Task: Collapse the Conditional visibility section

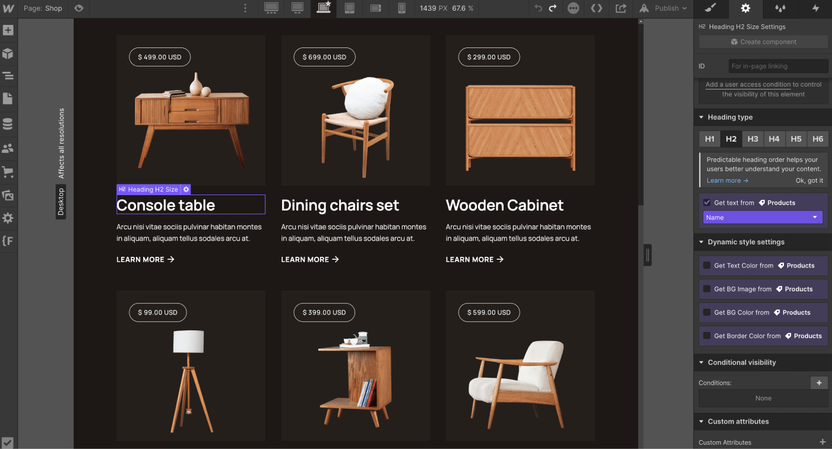Action: 700,362
